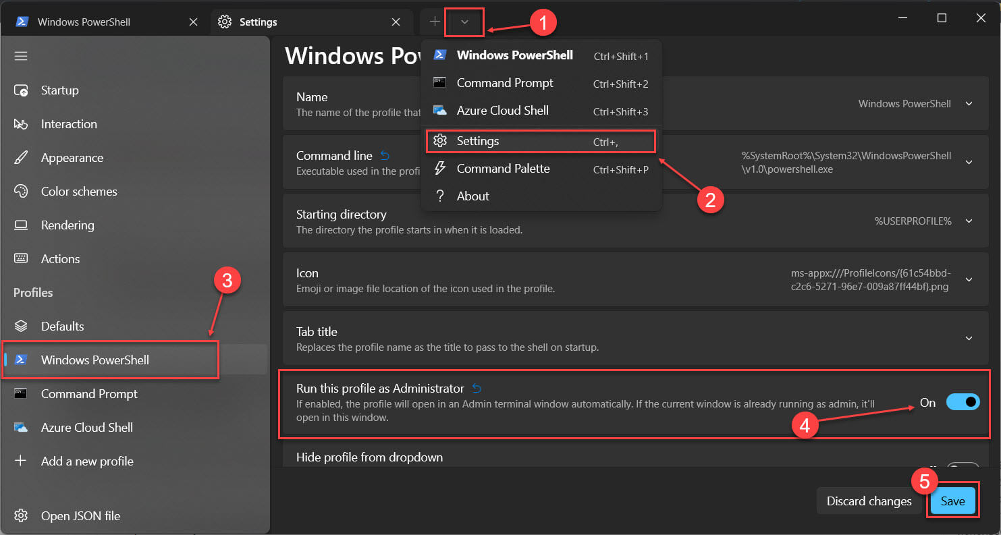Choose Azure Cloud Shell menu entry

(x=541, y=111)
